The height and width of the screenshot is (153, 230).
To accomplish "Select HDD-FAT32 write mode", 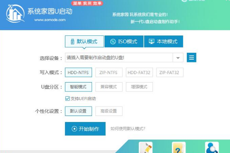I will [139, 72].
